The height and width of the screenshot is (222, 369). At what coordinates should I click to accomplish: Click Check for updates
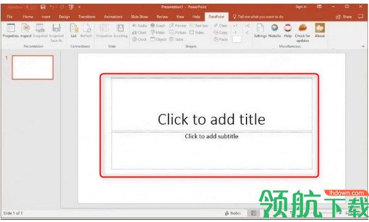[302, 33]
